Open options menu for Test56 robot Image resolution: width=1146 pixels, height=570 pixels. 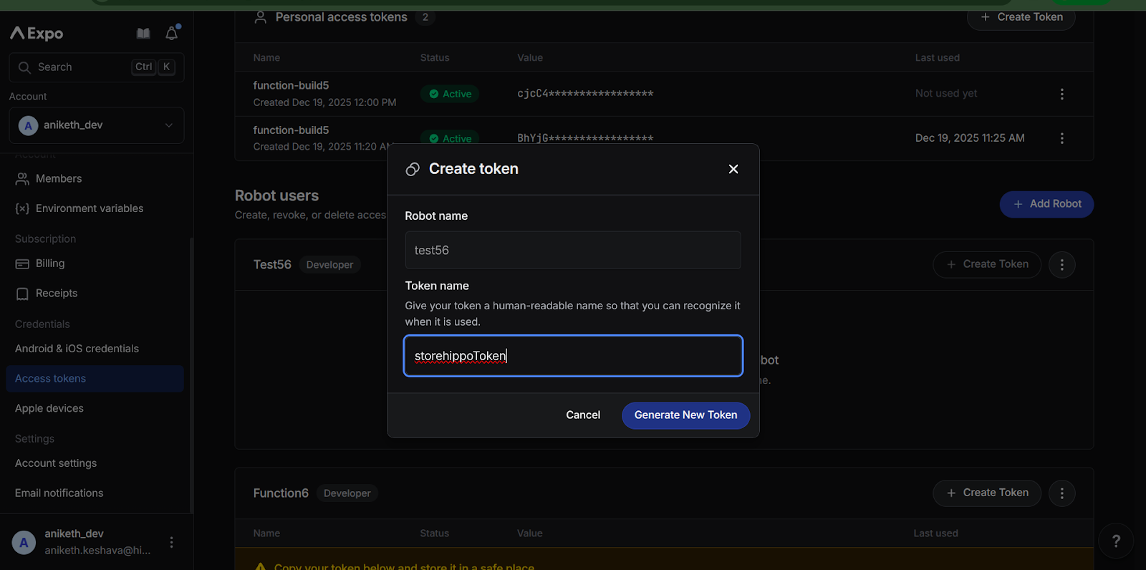[1061, 265]
